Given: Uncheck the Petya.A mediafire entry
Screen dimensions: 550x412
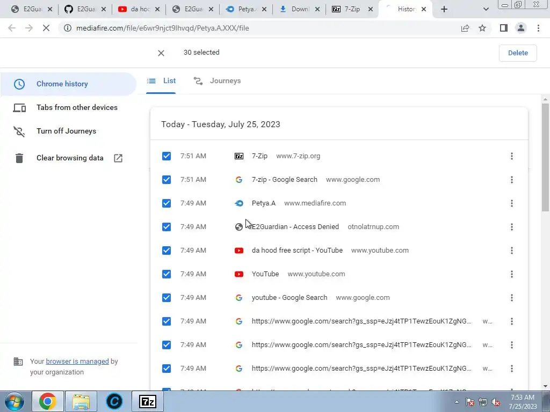Looking at the screenshot, I should point(167,203).
